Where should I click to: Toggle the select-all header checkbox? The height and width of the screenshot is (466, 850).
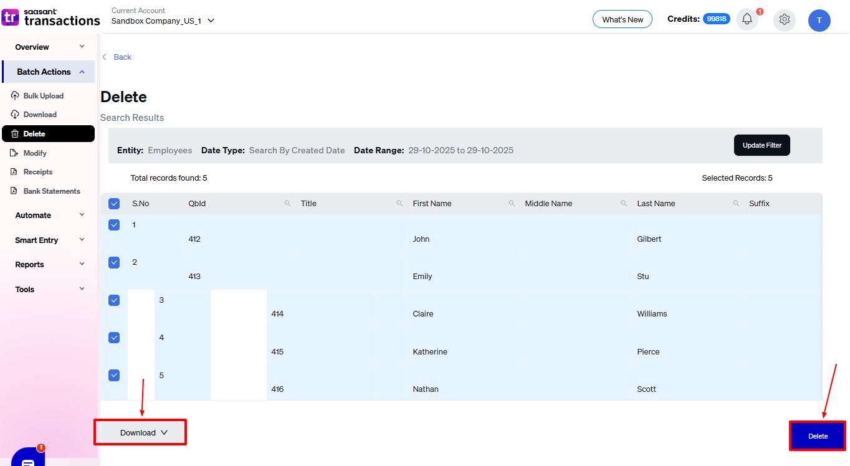[x=114, y=204]
